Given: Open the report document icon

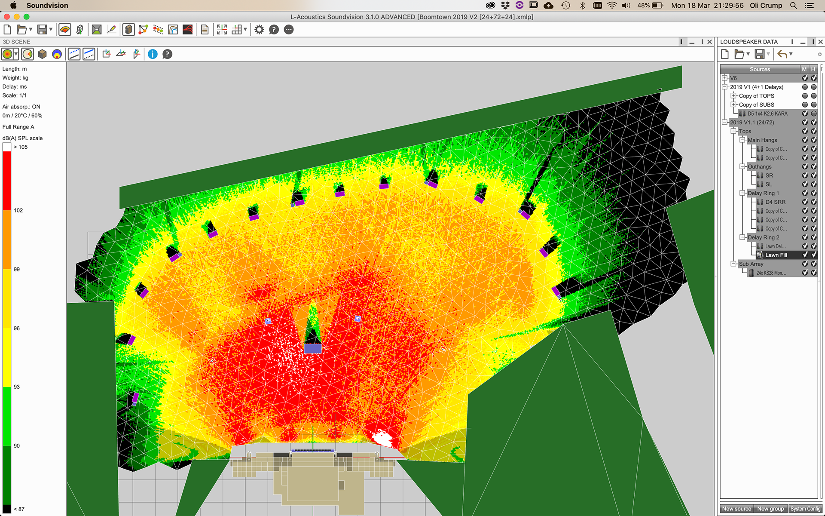Looking at the screenshot, I should (x=205, y=30).
